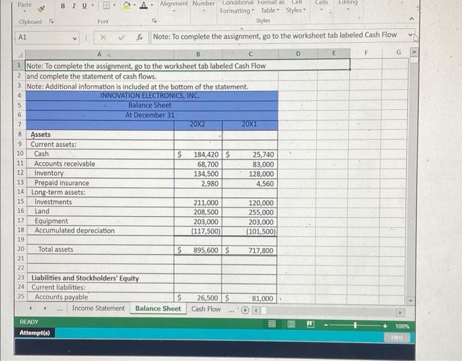Viewport: 462px width, 361px height.
Task: Click the zoom slider handle
Action: [355, 325]
